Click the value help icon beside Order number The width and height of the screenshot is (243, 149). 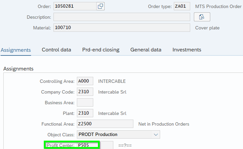click(x=100, y=6)
